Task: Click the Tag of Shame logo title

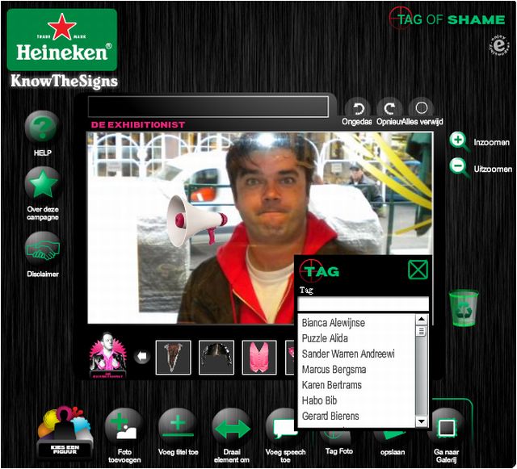Action: [447, 19]
